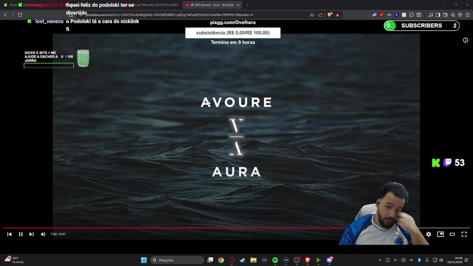This screenshot has height=266, width=473.
Task: Open microphone tray icon
Action: click(x=427, y=260)
